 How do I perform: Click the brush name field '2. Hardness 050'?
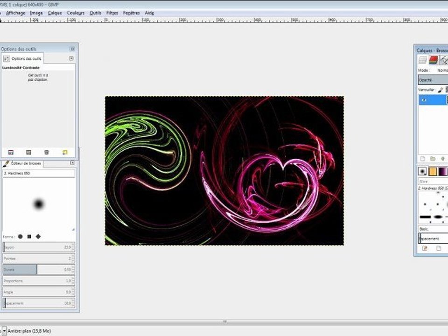[x=39, y=173]
